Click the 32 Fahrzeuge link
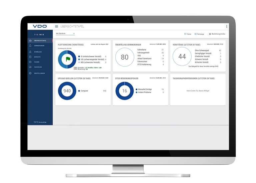The image size is (256, 183). 199,34
